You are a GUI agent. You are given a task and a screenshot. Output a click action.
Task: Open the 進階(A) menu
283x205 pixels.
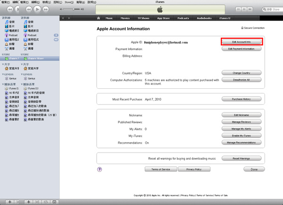[81, 2]
